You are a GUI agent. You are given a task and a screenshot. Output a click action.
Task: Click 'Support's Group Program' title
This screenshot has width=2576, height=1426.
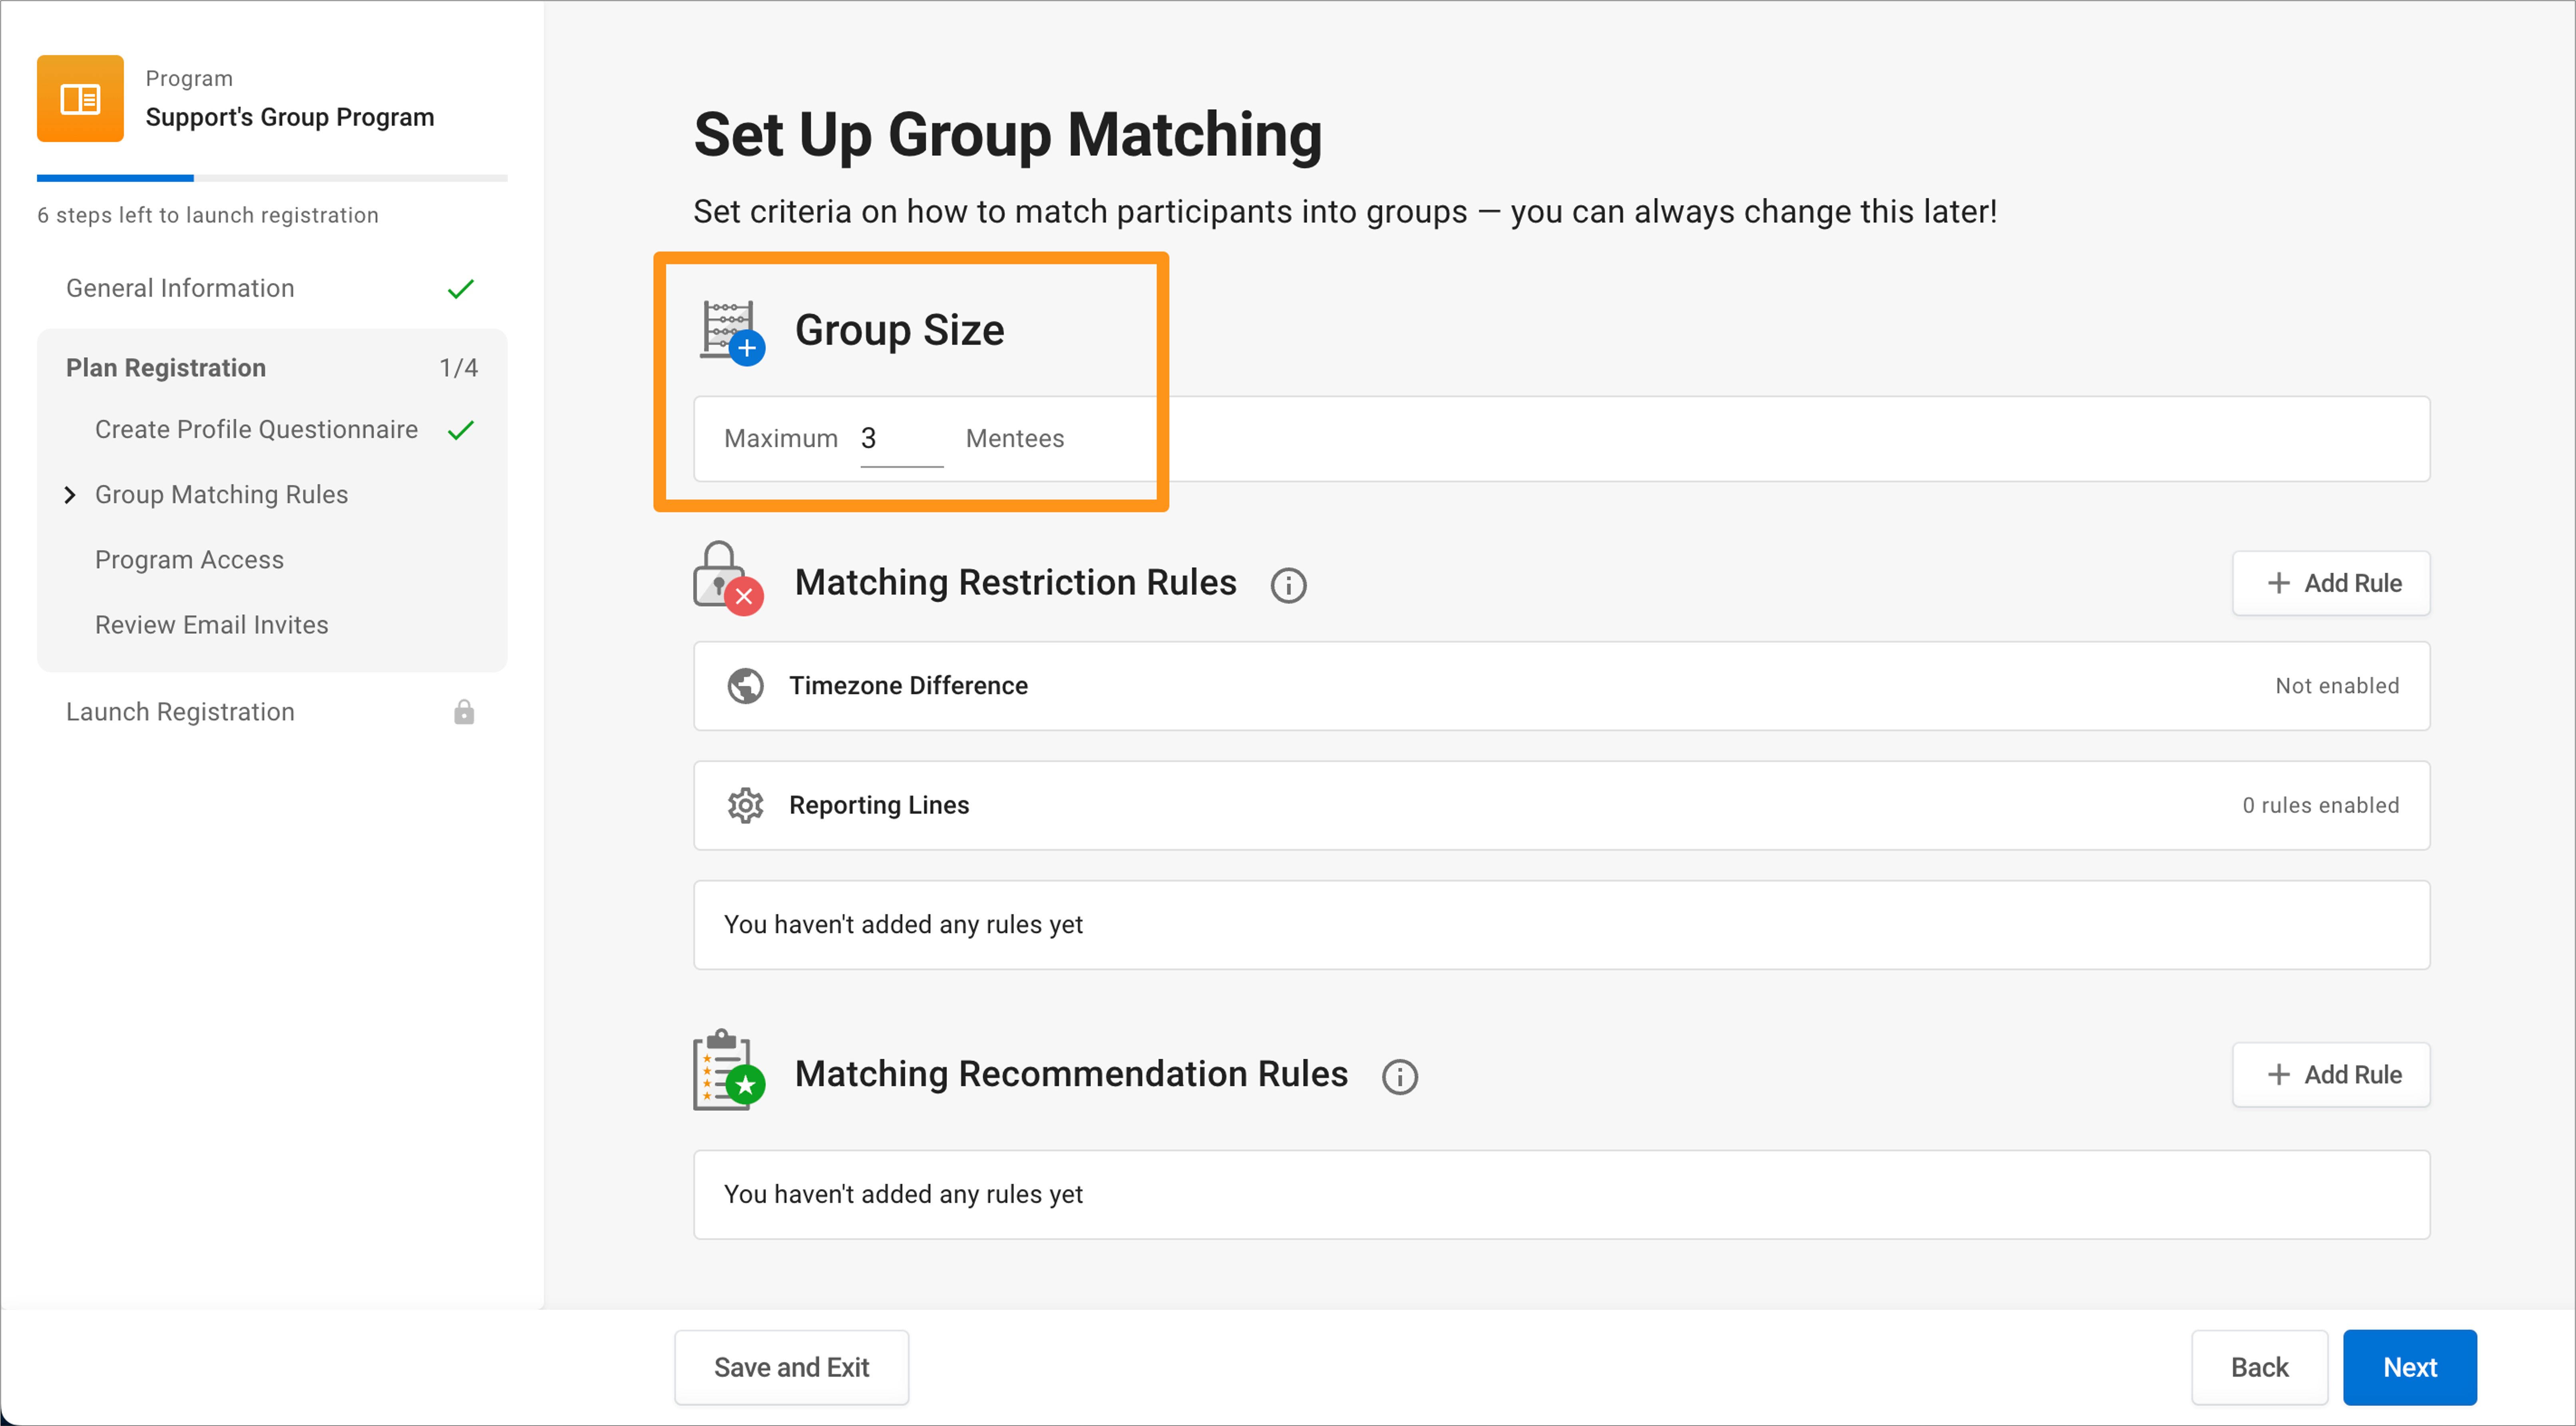tap(290, 117)
